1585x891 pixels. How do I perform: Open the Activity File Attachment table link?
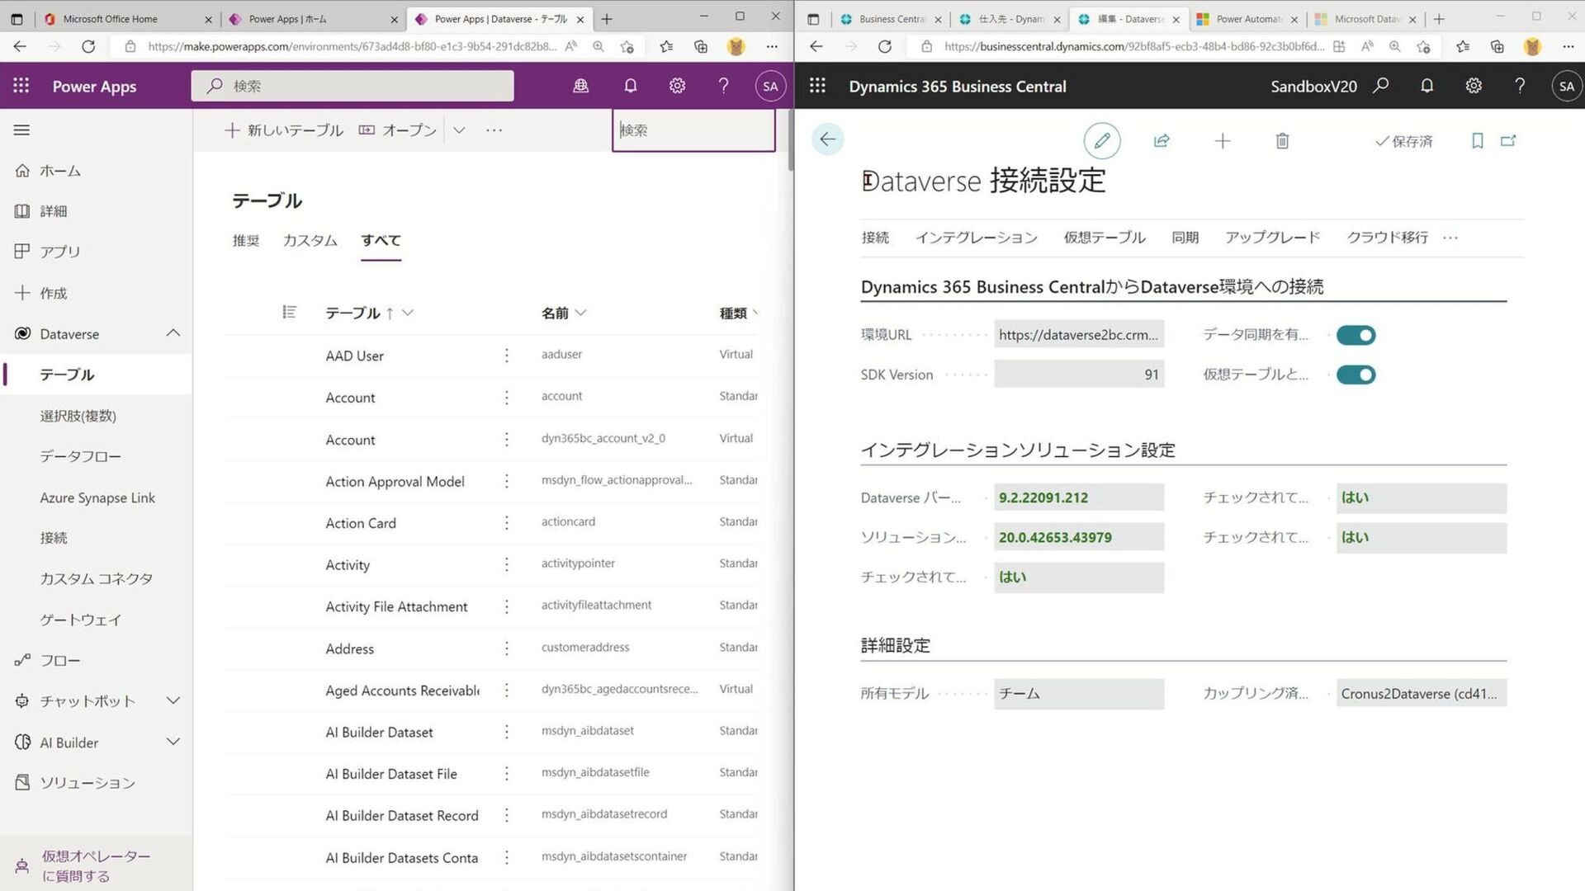[396, 606]
